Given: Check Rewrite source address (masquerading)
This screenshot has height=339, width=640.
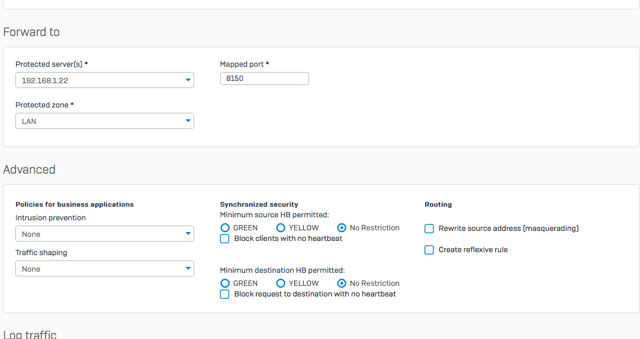Looking at the screenshot, I should 429,229.
